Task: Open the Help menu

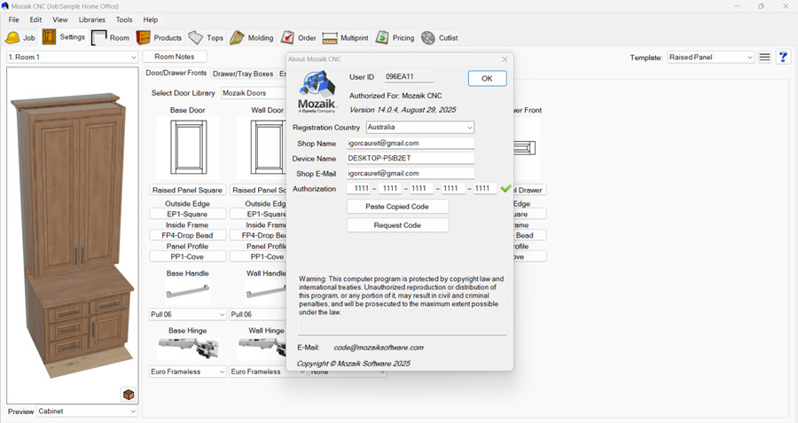Action: click(x=150, y=20)
